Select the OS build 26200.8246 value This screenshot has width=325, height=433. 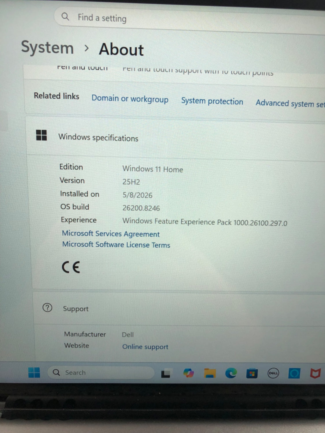click(x=141, y=208)
